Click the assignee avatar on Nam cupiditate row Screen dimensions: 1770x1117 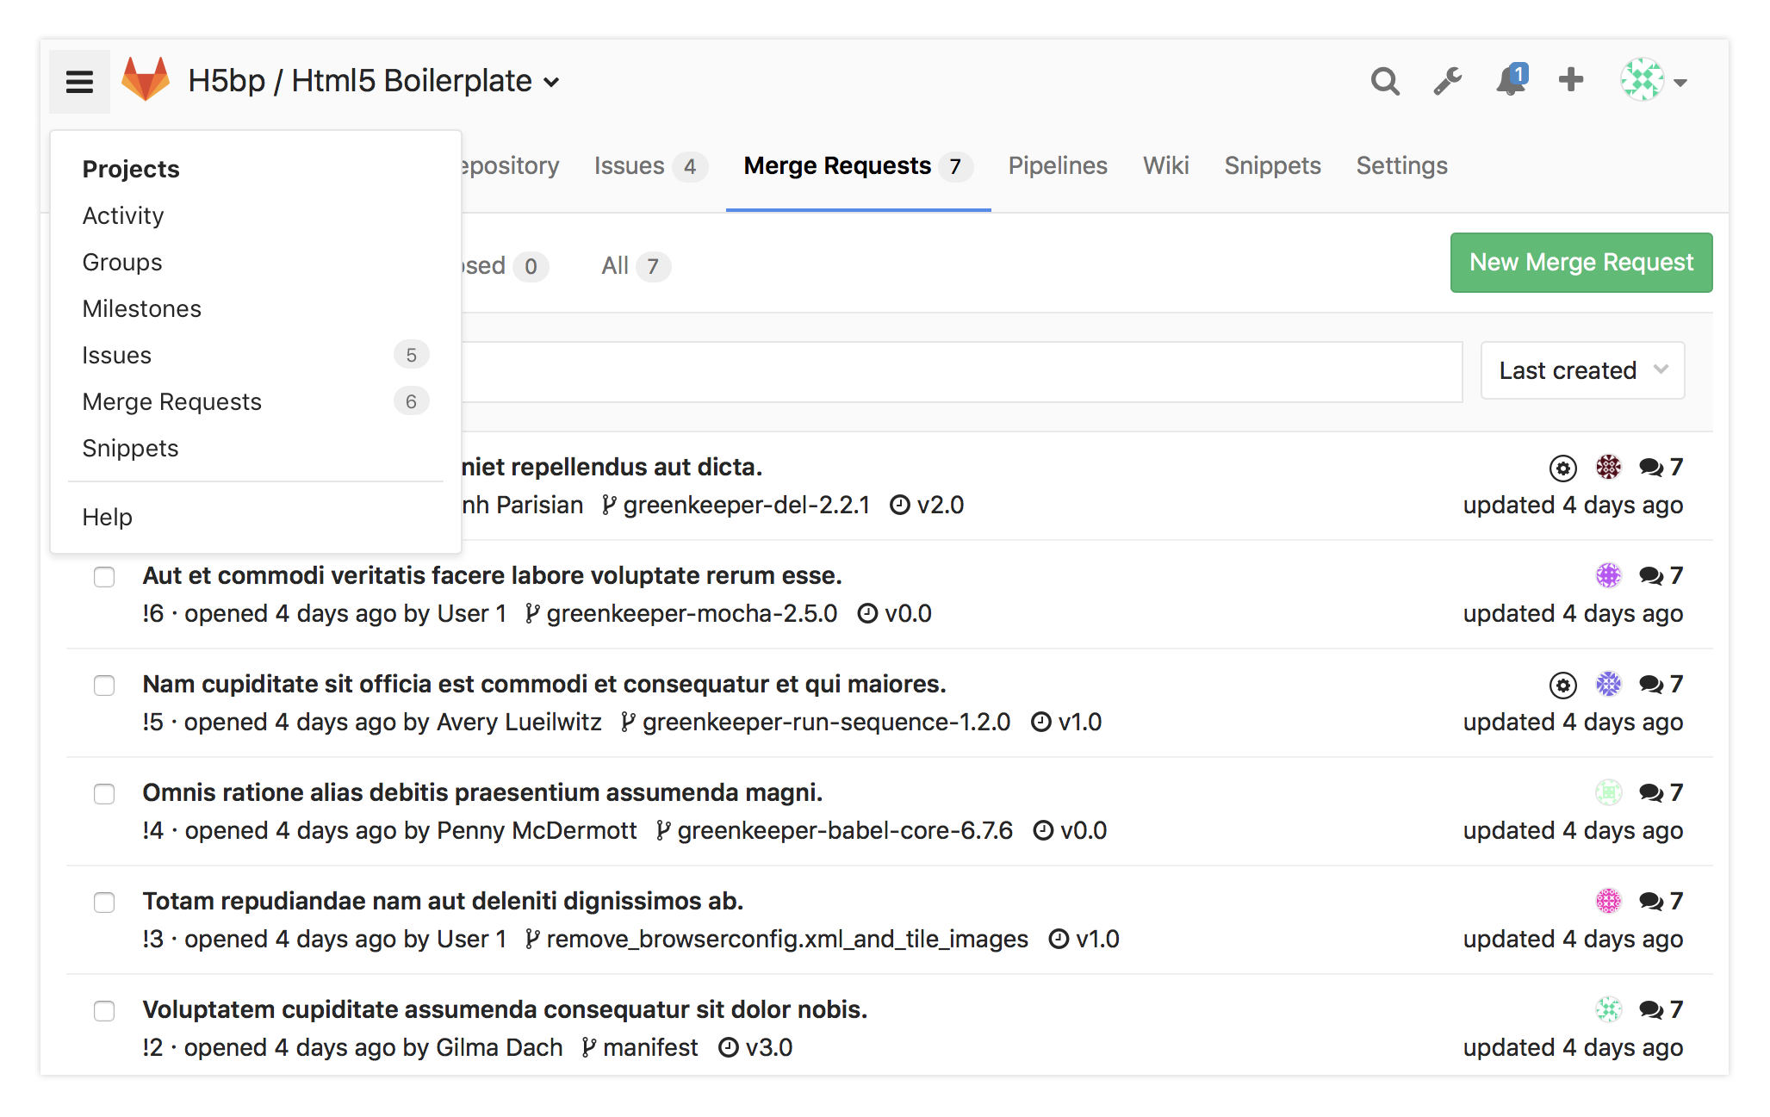[1608, 684]
